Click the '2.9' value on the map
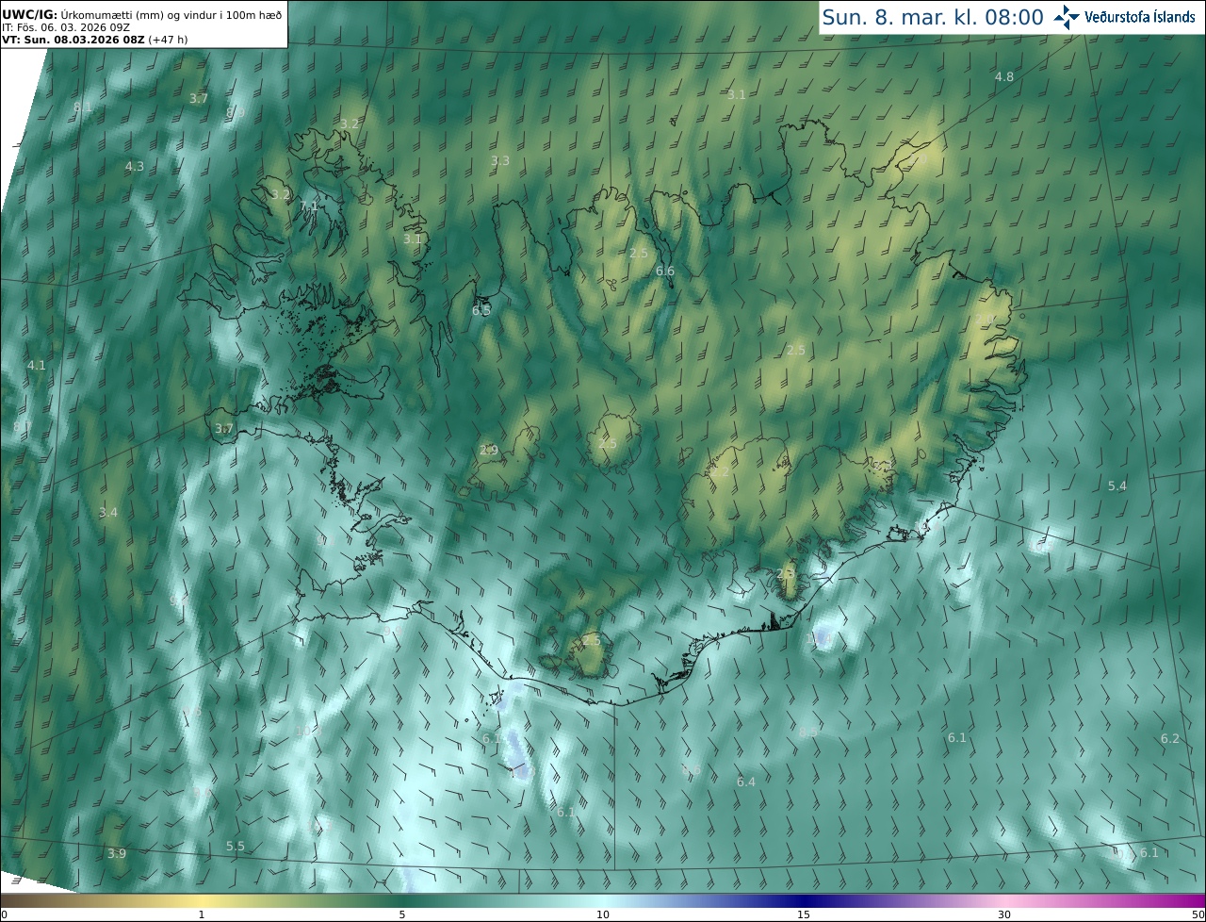This screenshot has height=922, width=1206. pyautogui.click(x=488, y=451)
